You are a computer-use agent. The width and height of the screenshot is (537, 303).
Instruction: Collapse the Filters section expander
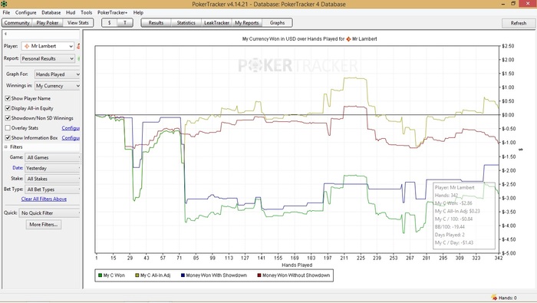[x=5, y=147]
